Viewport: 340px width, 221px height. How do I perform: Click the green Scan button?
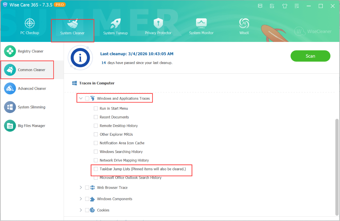pos(310,56)
